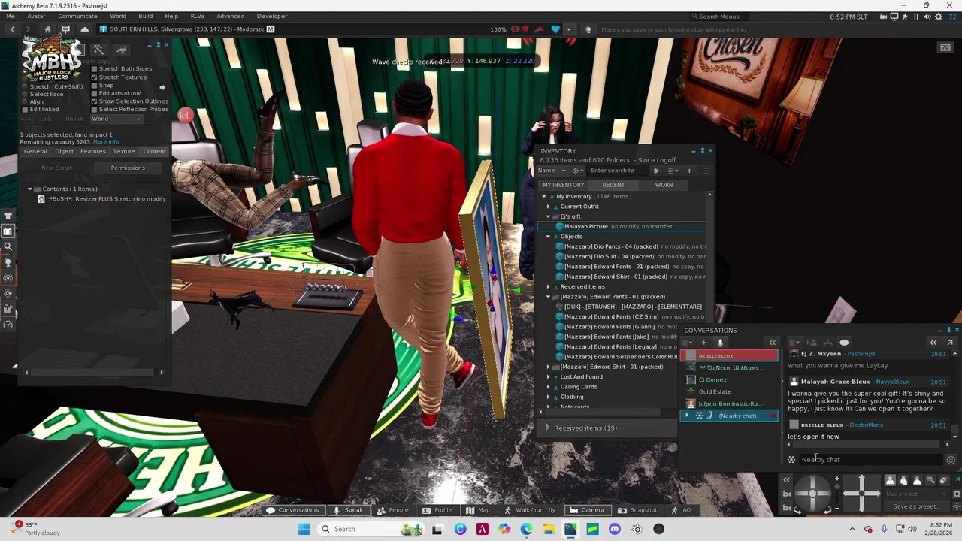
Task: Expand the Current Outfit folder
Action: point(548,207)
